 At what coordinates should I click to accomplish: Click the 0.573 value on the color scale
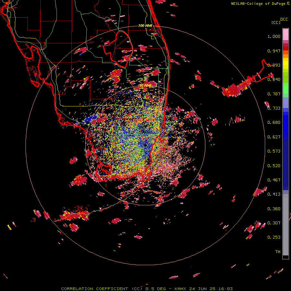(x=274, y=151)
